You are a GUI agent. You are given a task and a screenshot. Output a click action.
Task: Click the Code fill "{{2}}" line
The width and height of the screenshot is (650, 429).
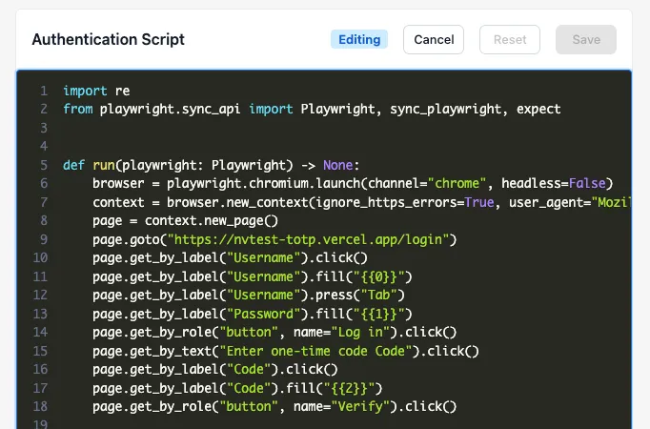[x=237, y=388]
